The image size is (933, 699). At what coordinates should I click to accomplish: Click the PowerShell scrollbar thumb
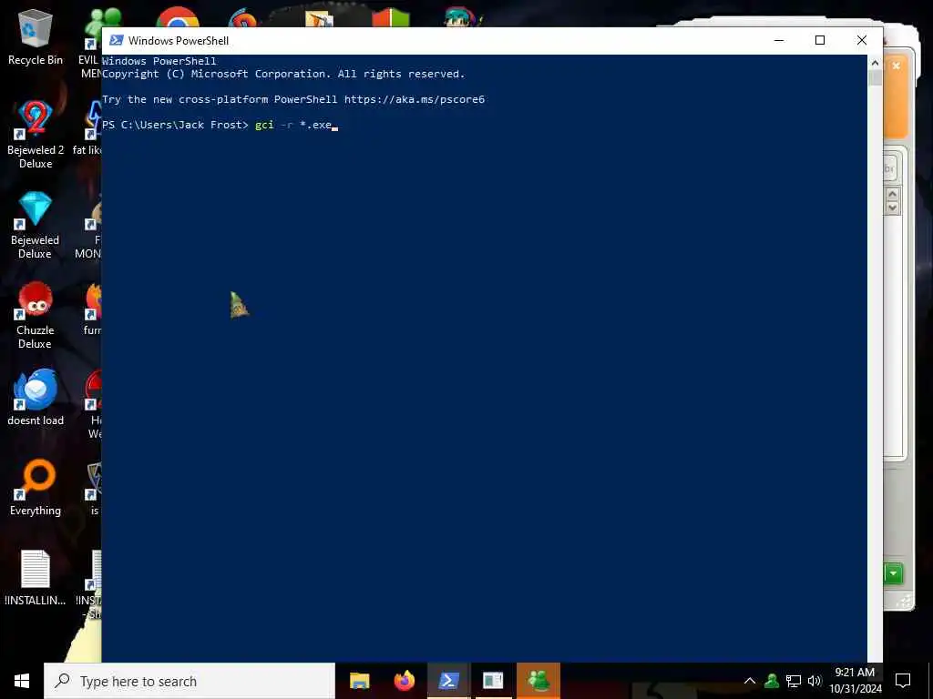(875, 78)
